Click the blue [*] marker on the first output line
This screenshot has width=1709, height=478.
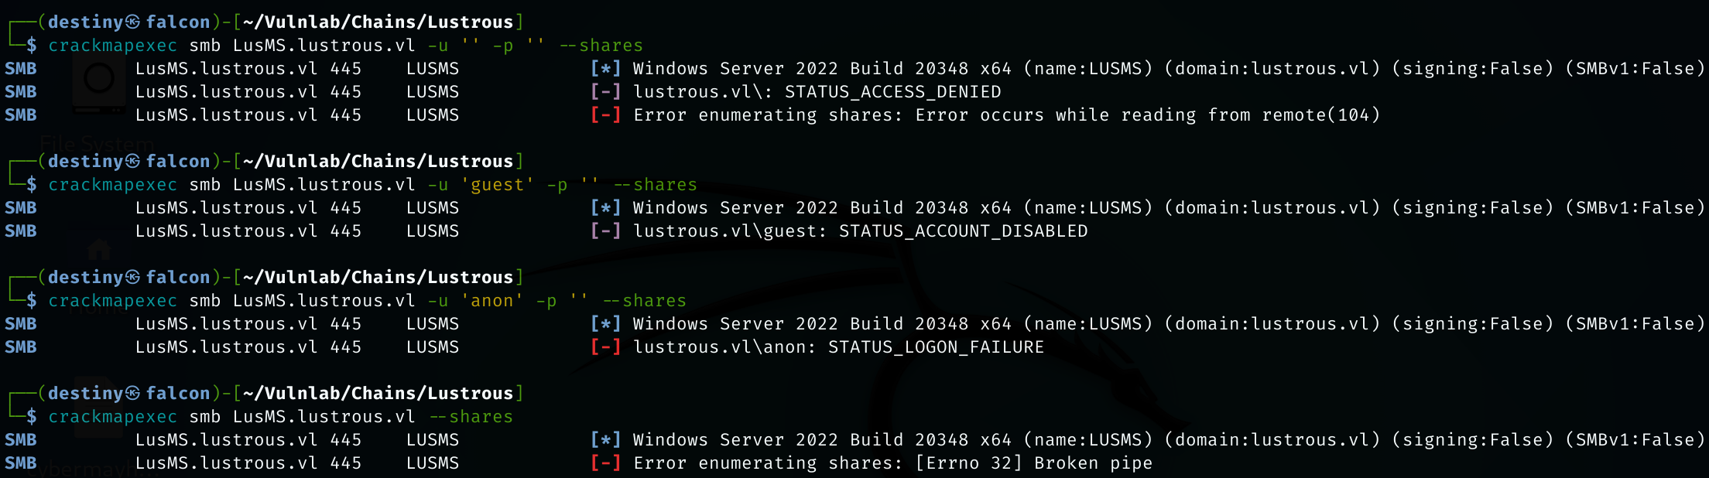point(605,68)
